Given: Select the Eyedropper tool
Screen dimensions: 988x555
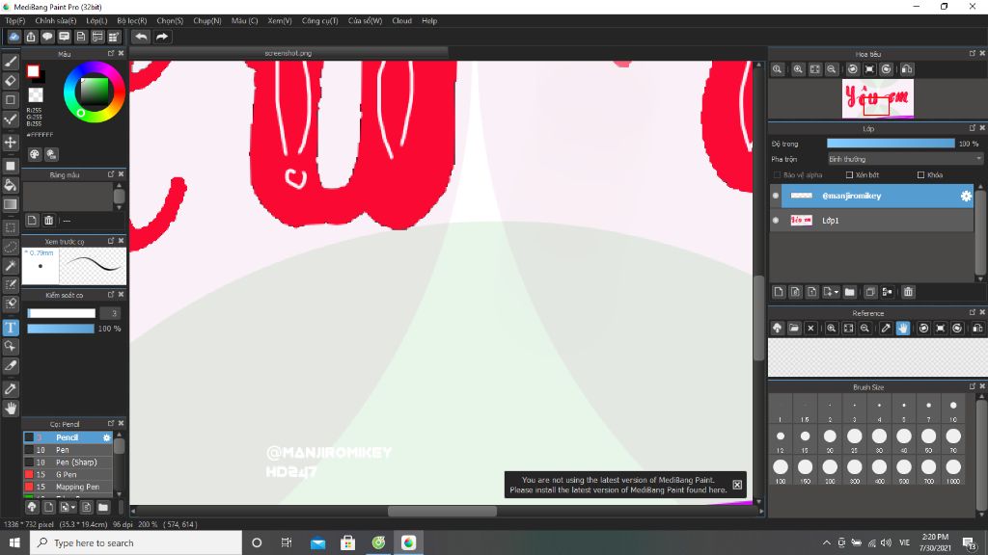Looking at the screenshot, I should [x=10, y=389].
